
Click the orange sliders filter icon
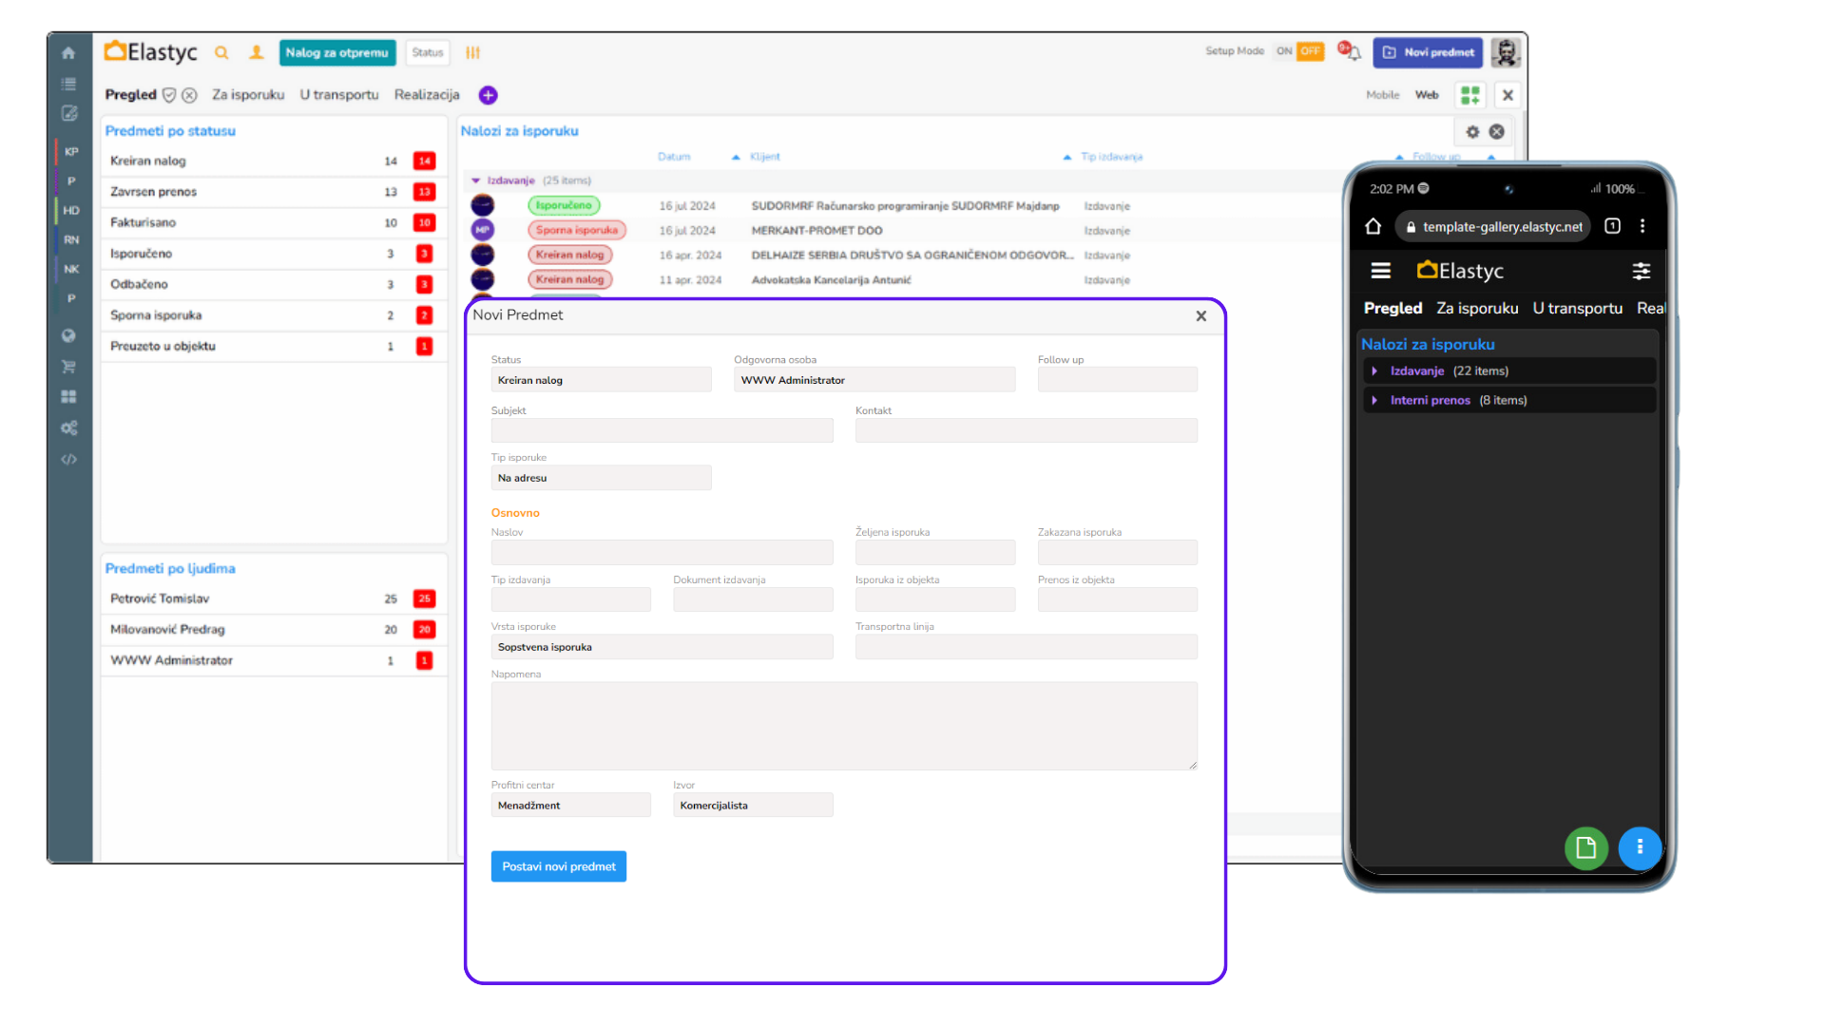tap(472, 53)
